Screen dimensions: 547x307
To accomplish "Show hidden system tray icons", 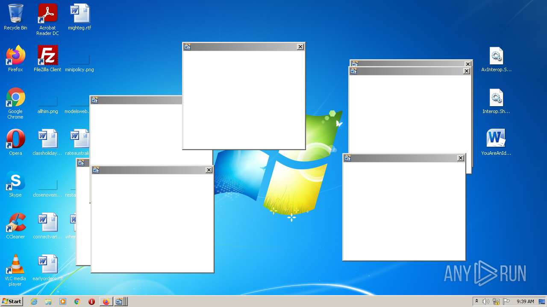I will (x=477, y=301).
